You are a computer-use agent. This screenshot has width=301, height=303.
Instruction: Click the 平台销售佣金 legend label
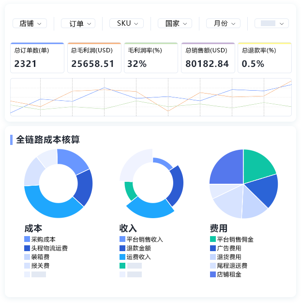(235, 239)
